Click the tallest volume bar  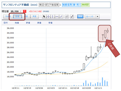pos(102,82)
